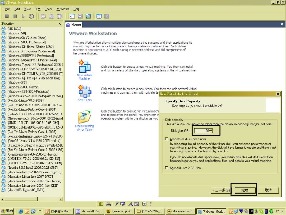Viewport: 286px width, 215px height.
Task: Switch to Macromedia F... taskbar button
Action: pos(181,211)
